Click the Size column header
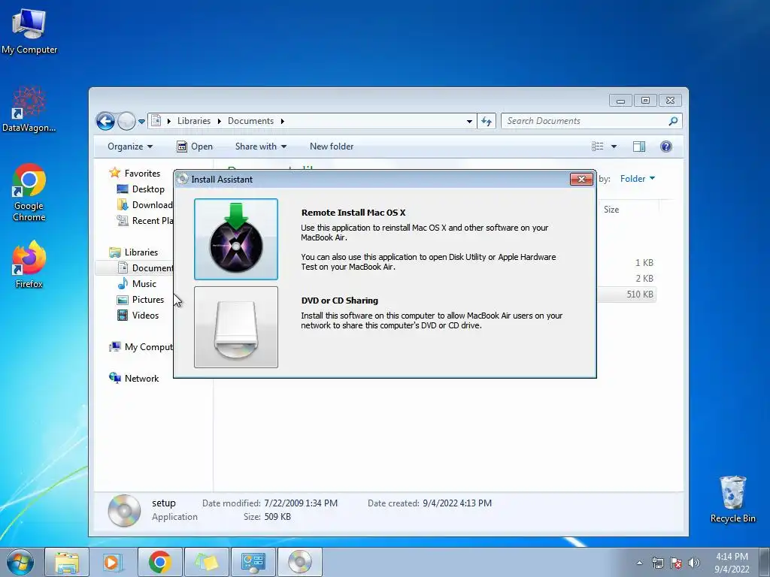 pos(611,210)
